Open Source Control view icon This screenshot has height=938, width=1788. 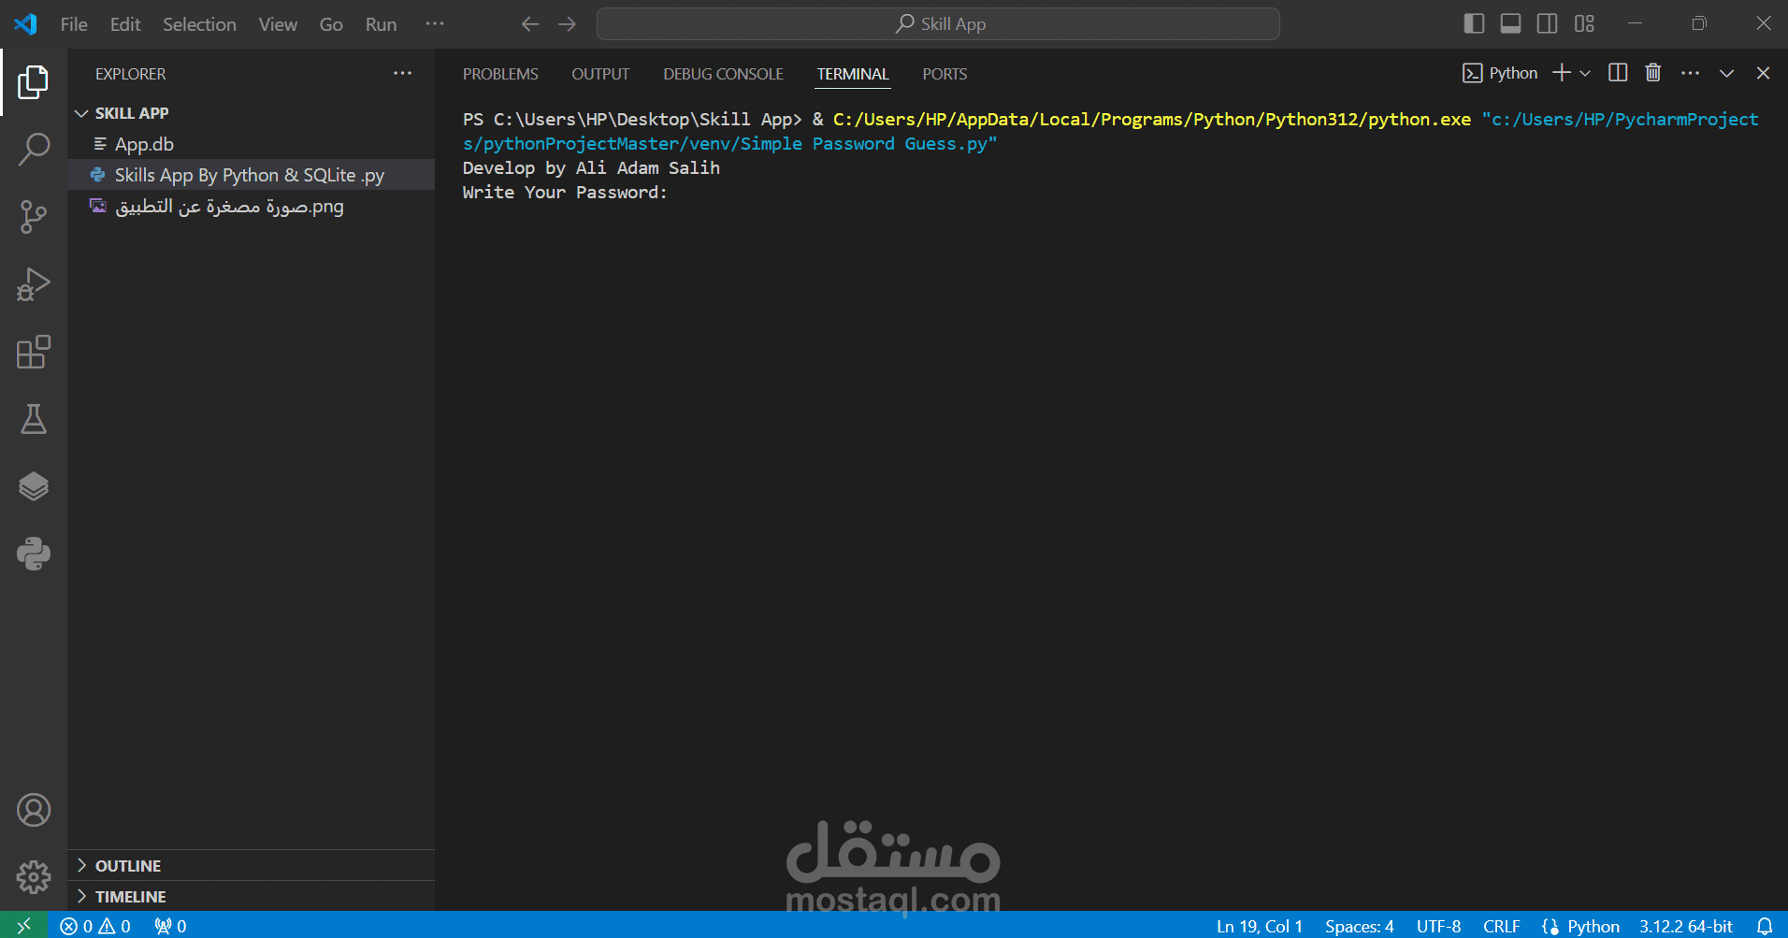click(34, 217)
